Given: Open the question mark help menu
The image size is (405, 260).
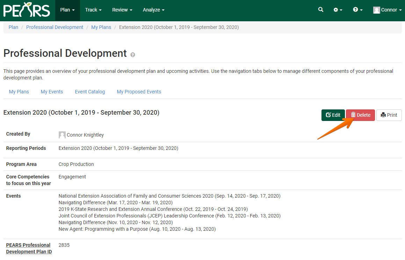Looking at the screenshot, I should [356, 9].
